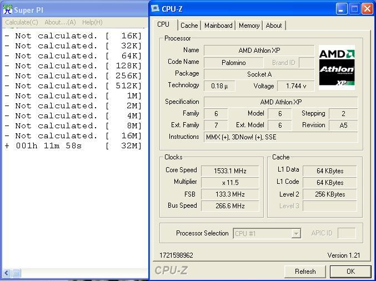The height and width of the screenshot is (281, 376).
Task: Click the number 1721598962 in CPU-Z
Action: tap(176, 255)
